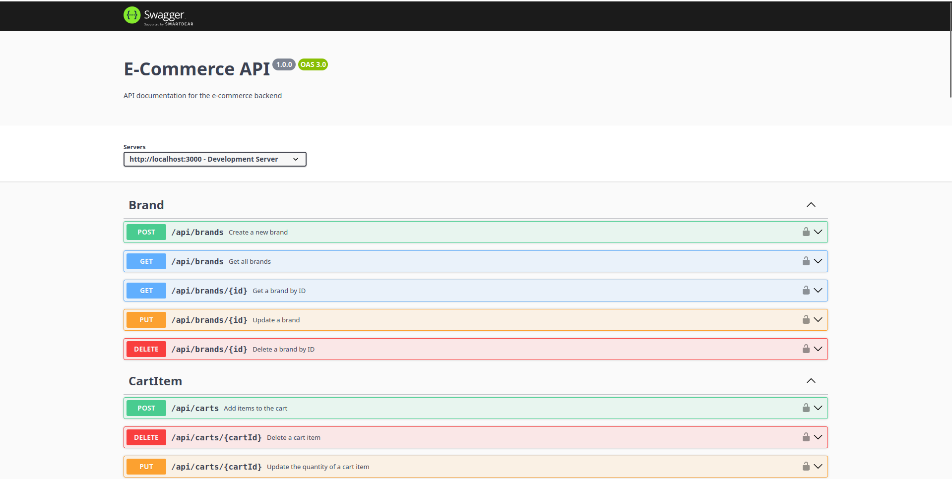Screen dimensions: 952x479
Task: Click the 'Delete a brand by ID' summary text
Action: [284, 349]
